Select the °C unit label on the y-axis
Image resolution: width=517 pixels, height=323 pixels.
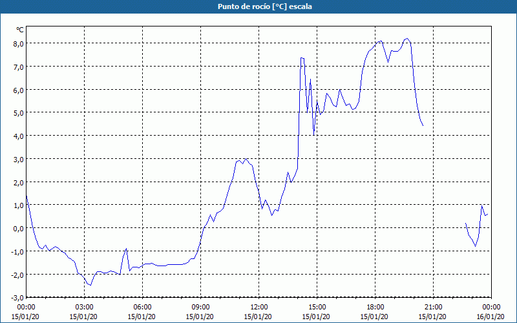[x=20, y=30]
